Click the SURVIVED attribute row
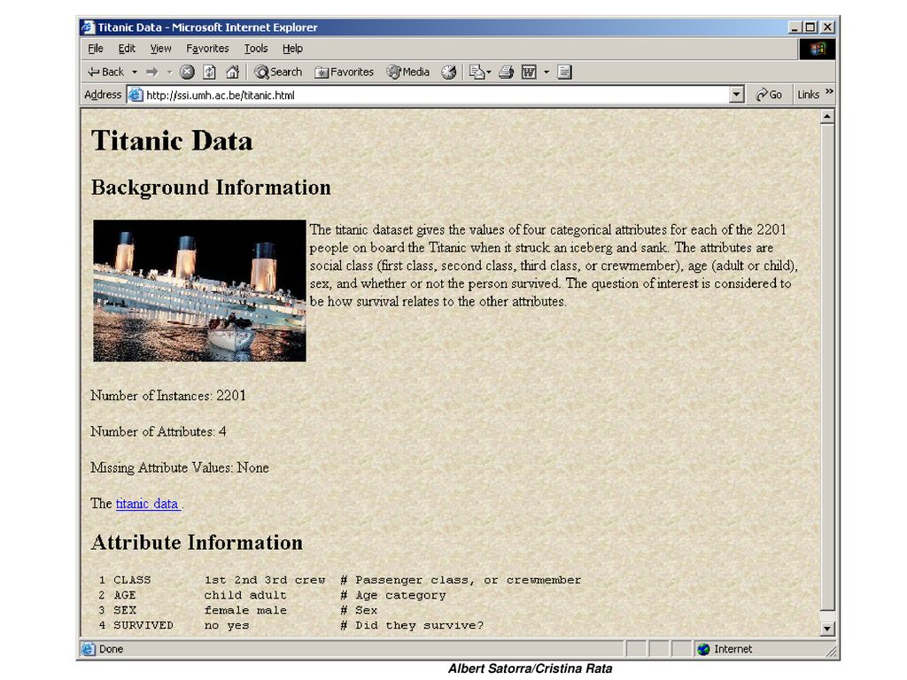 tap(291, 625)
